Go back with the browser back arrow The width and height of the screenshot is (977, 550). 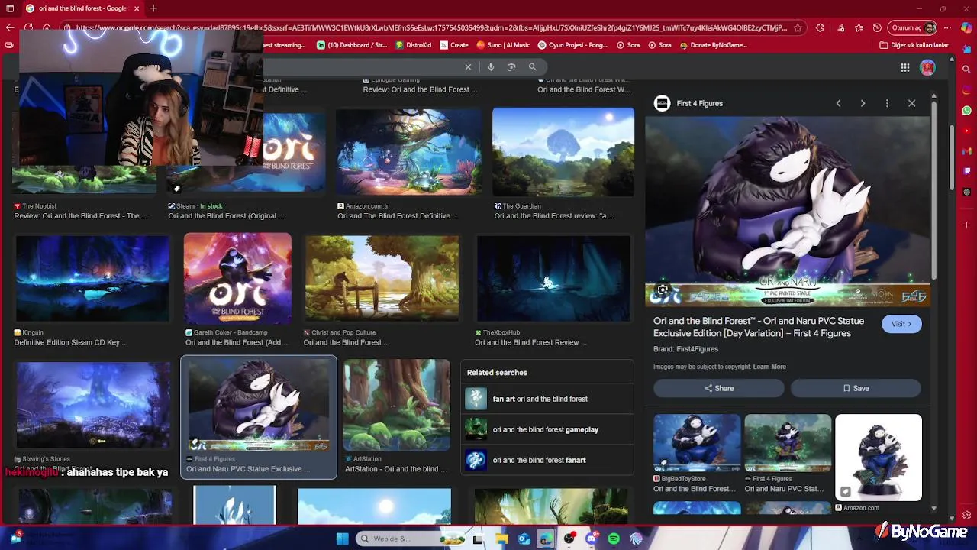[9, 27]
